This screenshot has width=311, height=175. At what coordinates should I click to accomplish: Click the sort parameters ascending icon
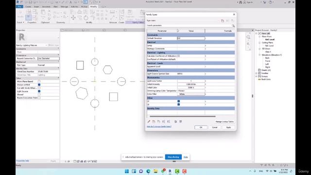click(176, 122)
